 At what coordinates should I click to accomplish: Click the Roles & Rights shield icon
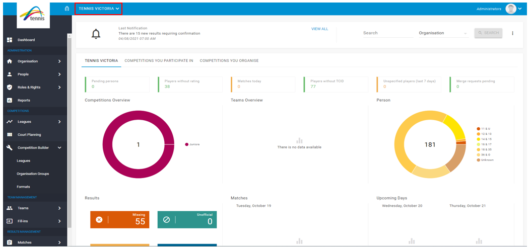click(10, 87)
